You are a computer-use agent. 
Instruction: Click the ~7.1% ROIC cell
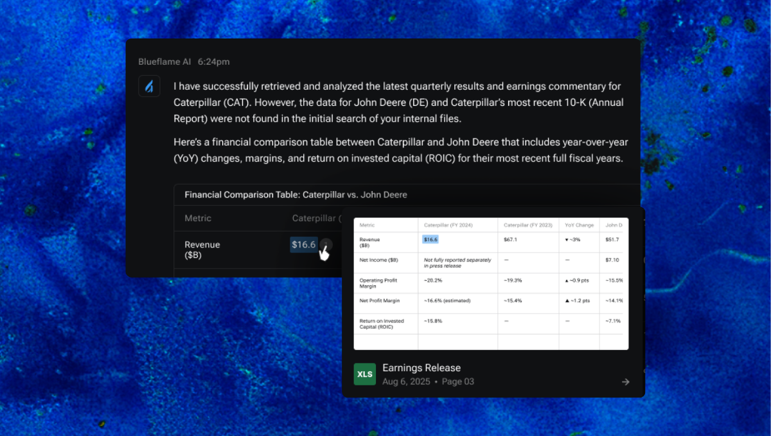[613, 321]
